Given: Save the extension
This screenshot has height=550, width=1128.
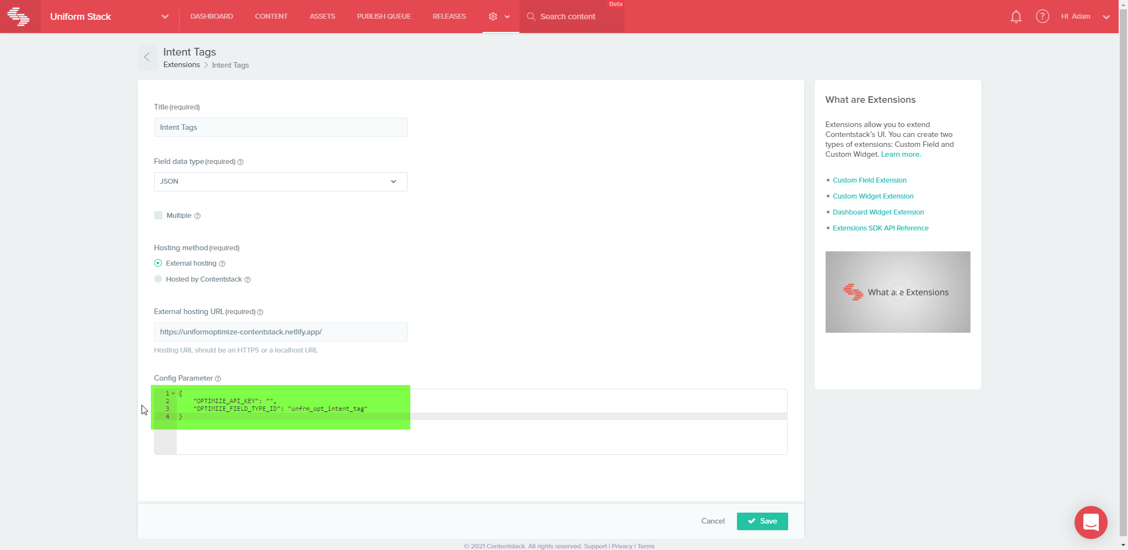Looking at the screenshot, I should pos(762,521).
